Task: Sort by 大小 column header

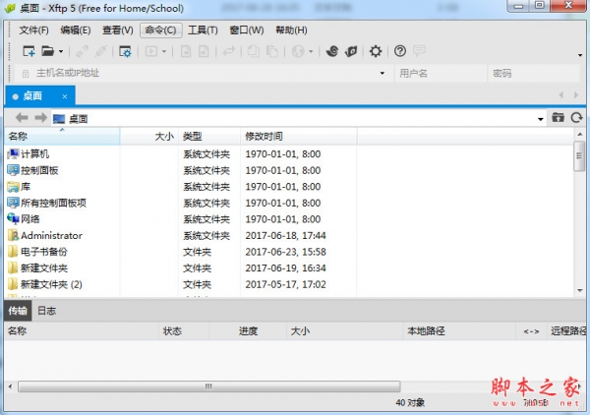Action: (149, 136)
